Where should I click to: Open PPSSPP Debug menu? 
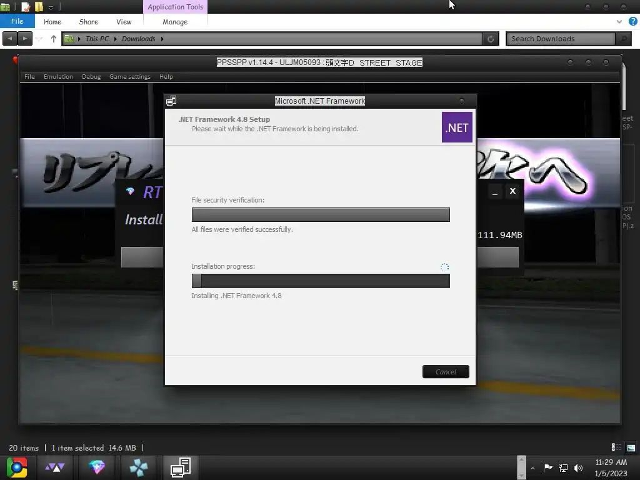tap(91, 76)
